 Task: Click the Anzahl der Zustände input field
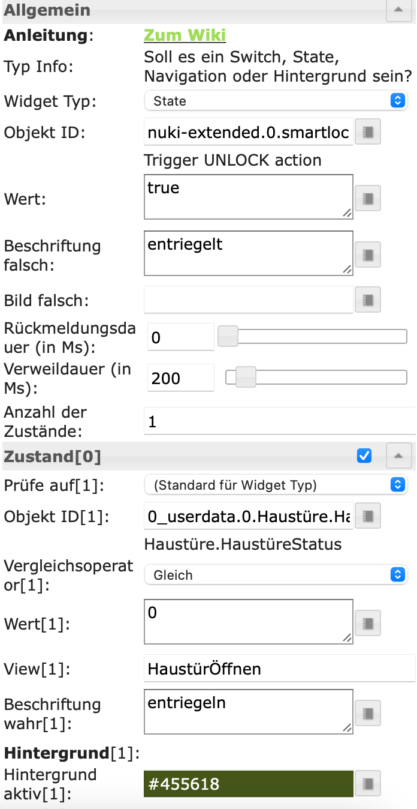279,421
